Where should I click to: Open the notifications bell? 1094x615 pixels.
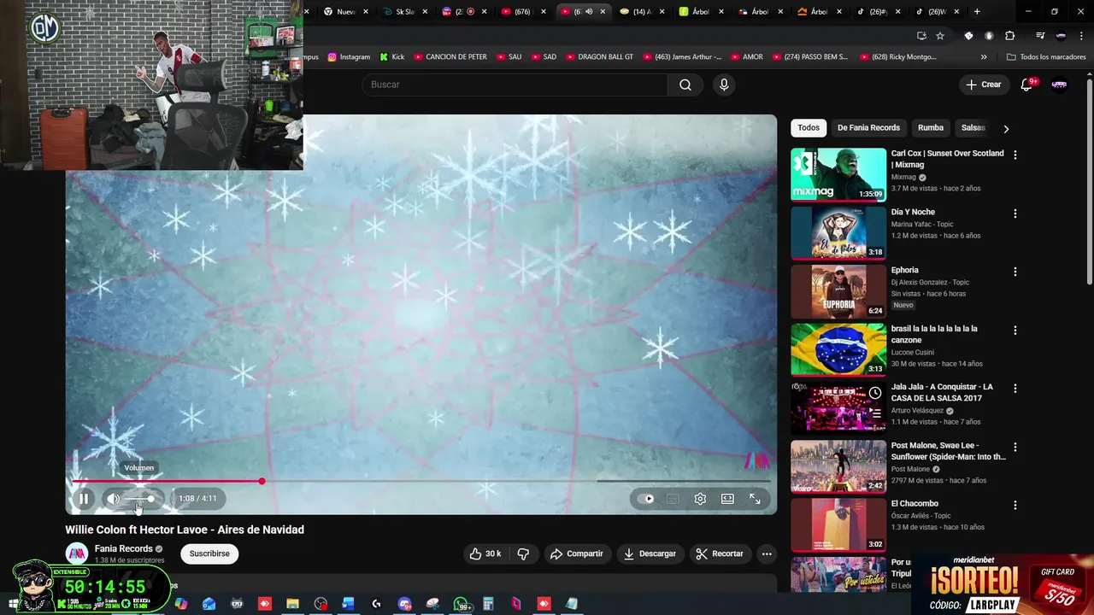1027,85
